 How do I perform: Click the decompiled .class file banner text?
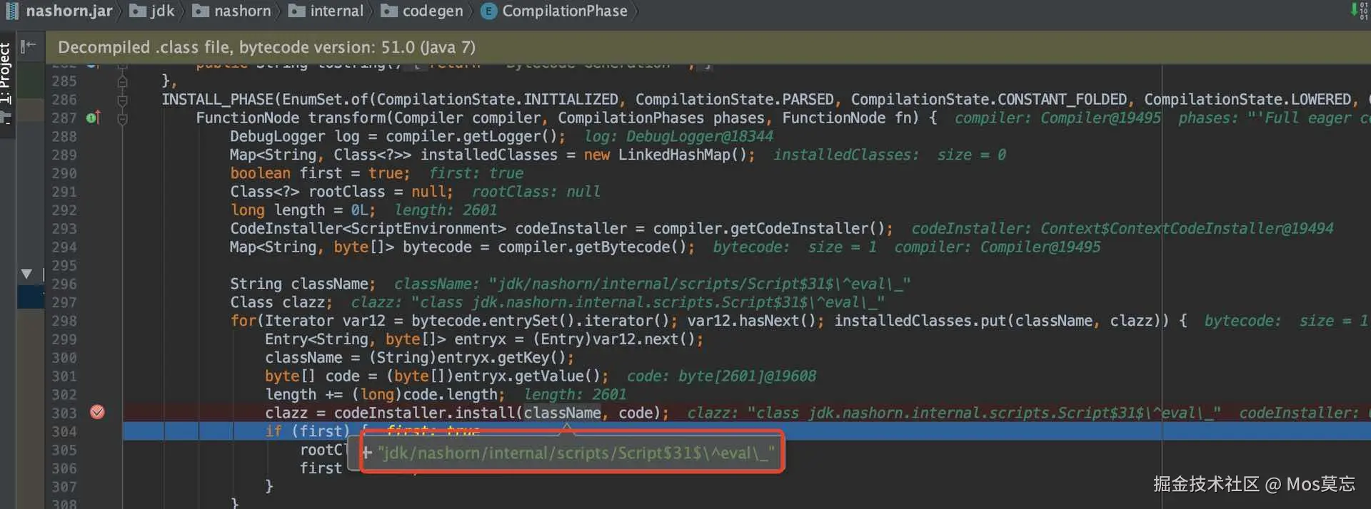266,47
